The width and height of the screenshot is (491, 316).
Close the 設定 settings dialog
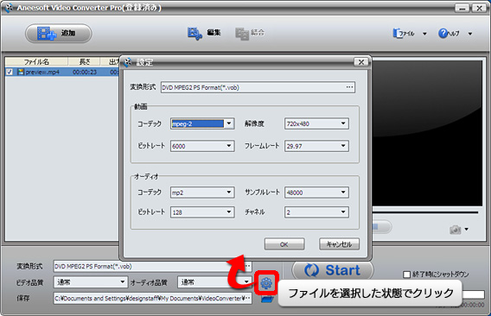click(x=361, y=62)
